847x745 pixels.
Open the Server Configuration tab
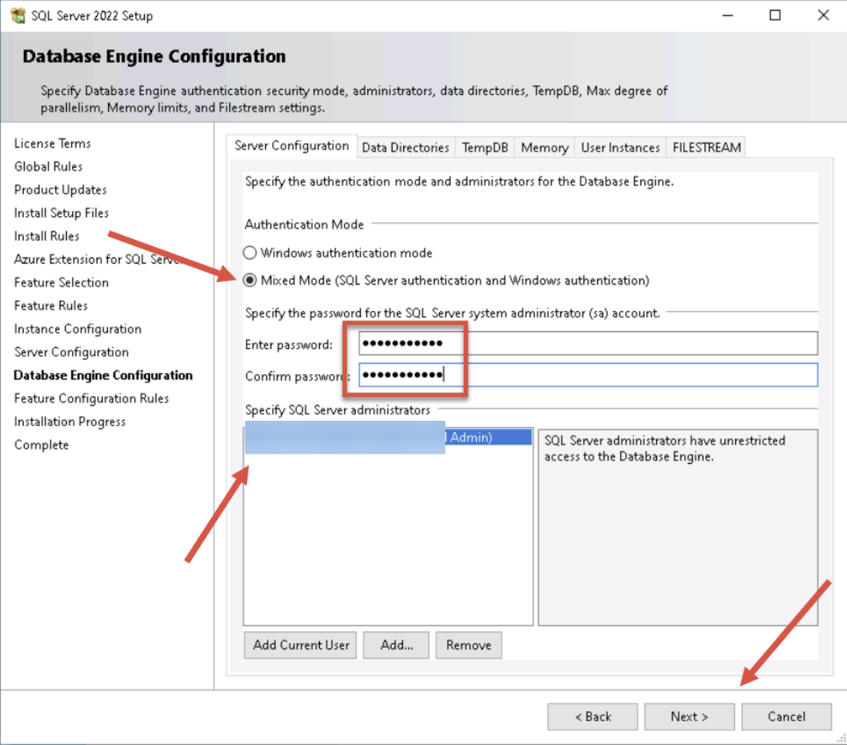point(292,146)
